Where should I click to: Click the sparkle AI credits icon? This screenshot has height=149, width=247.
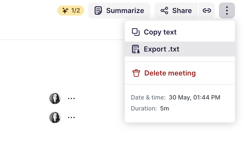[65, 10]
